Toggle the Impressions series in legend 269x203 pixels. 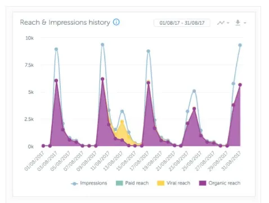(x=89, y=183)
